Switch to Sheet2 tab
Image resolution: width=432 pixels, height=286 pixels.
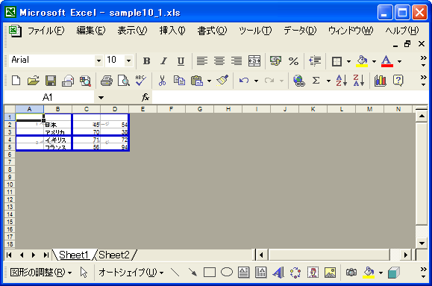pos(114,255)
